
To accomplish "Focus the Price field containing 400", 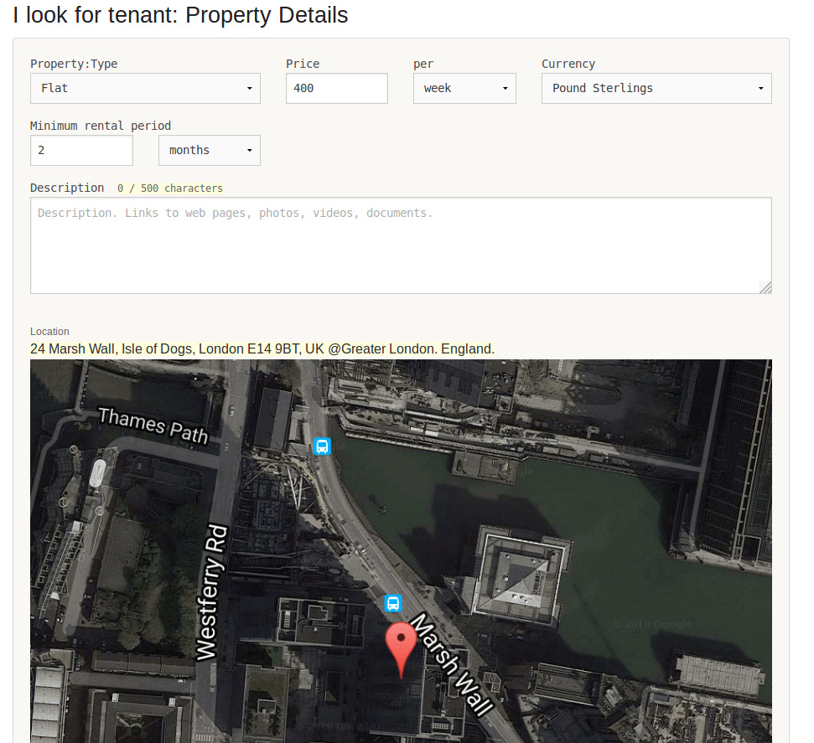I will point(336,89).
